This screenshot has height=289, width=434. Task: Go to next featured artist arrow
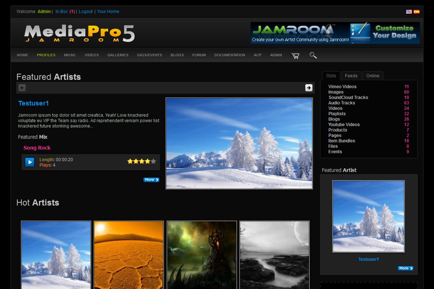pos(309,88)
